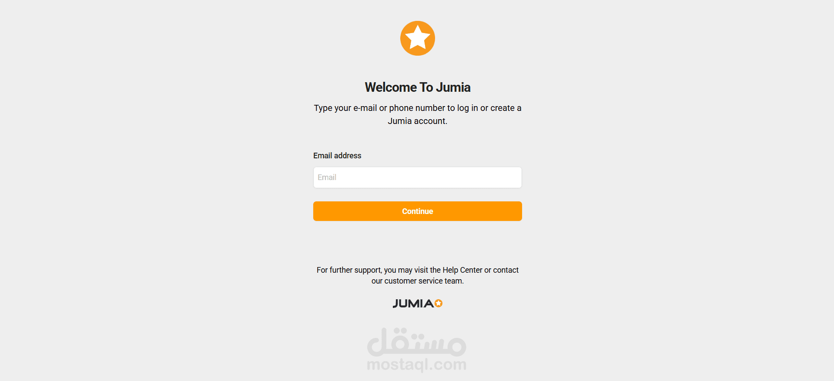This screenshot has width=834, height=381.
Task: Click the Arabic mostaql watermark logo
Action: click(417, 342)
